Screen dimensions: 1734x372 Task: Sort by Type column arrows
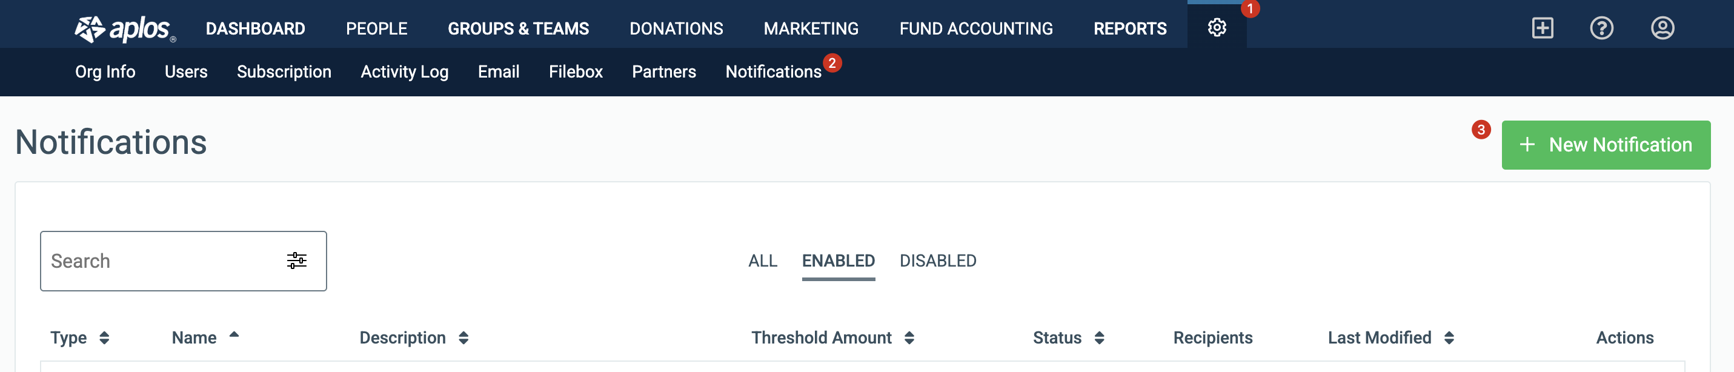104,337
